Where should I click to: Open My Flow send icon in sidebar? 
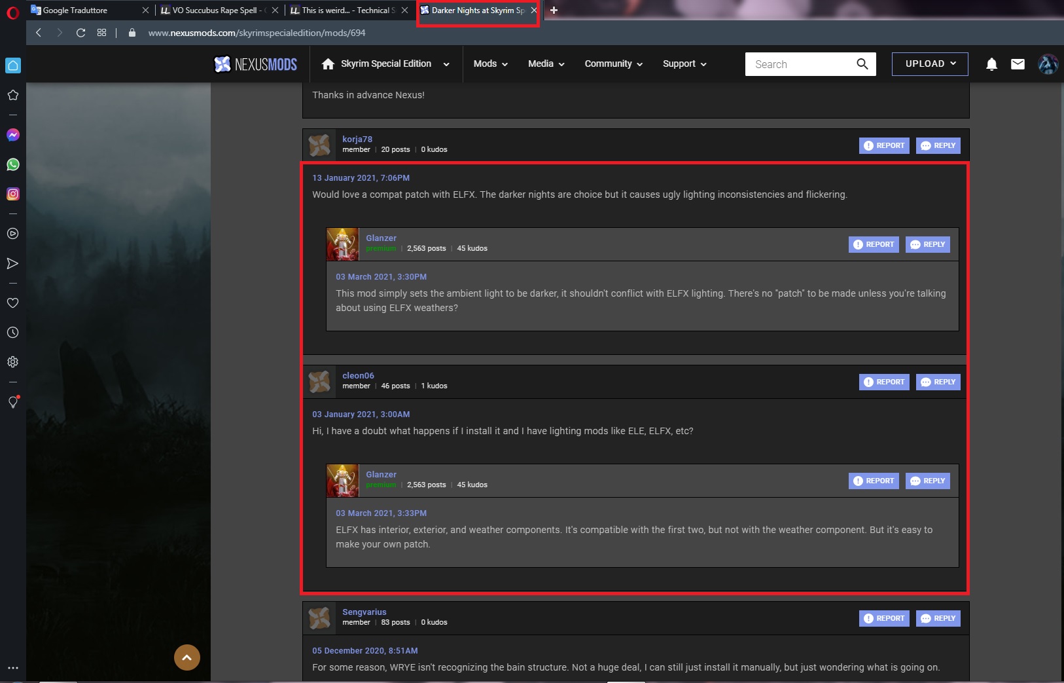click(12, 263)
